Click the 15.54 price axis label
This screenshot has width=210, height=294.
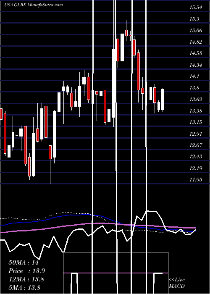(196, 8)
